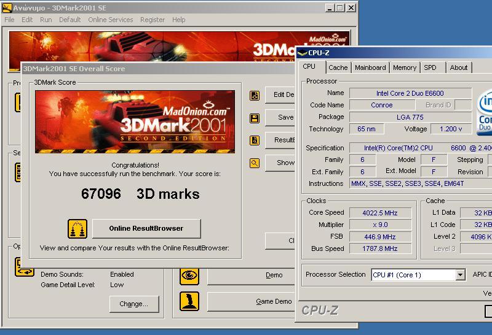This screenshot has height=335, width=492.
Task: Open the Edit menu
Action: pos(27,20)
